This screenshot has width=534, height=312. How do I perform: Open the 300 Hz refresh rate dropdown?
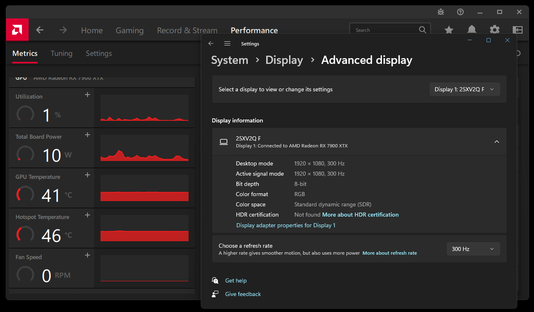(473, 249)
